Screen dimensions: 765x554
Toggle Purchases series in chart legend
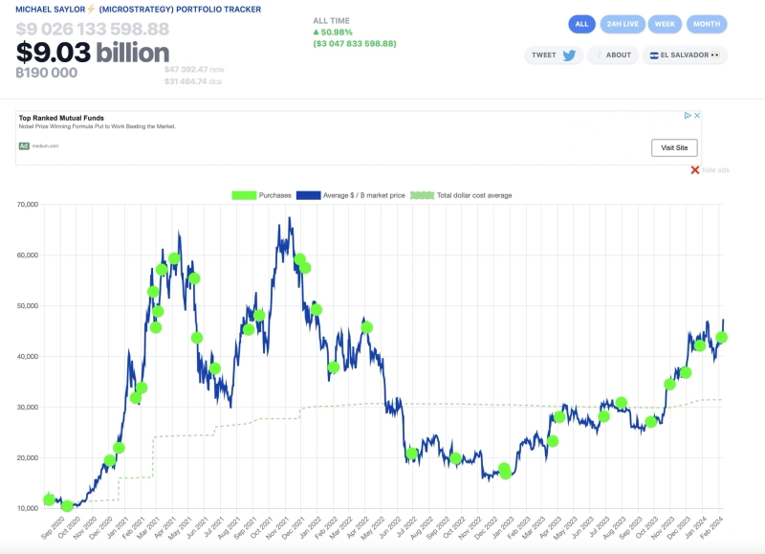pos(274,195)
